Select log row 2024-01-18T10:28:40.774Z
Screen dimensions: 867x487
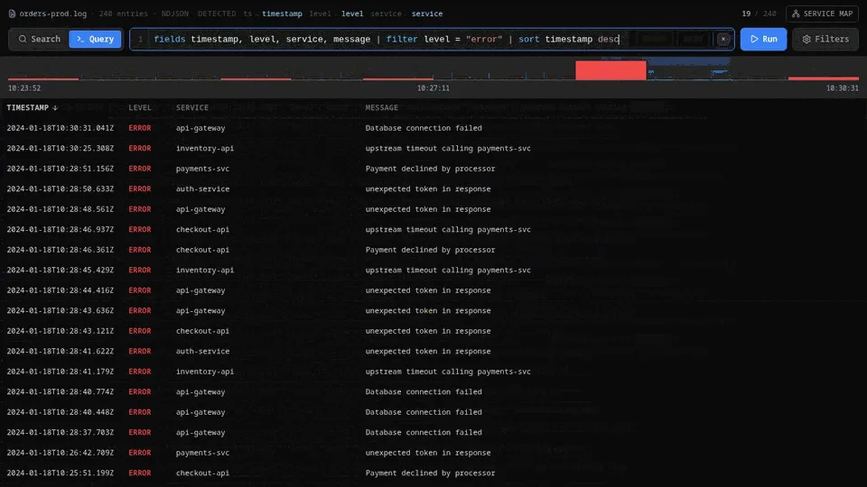coord(433,392)
